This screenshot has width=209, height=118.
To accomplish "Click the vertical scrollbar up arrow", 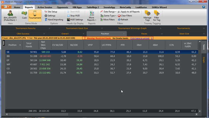I will point(200,42).
